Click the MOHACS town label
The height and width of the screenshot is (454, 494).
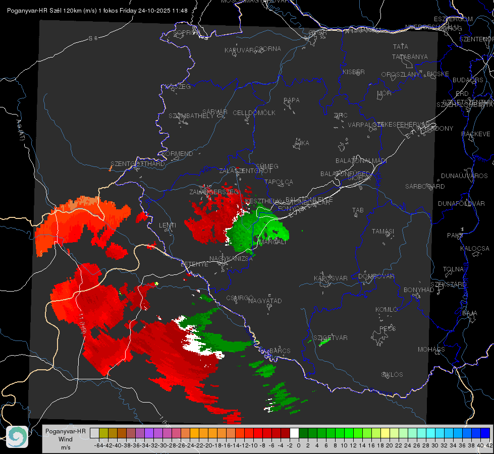coord(431,350)
